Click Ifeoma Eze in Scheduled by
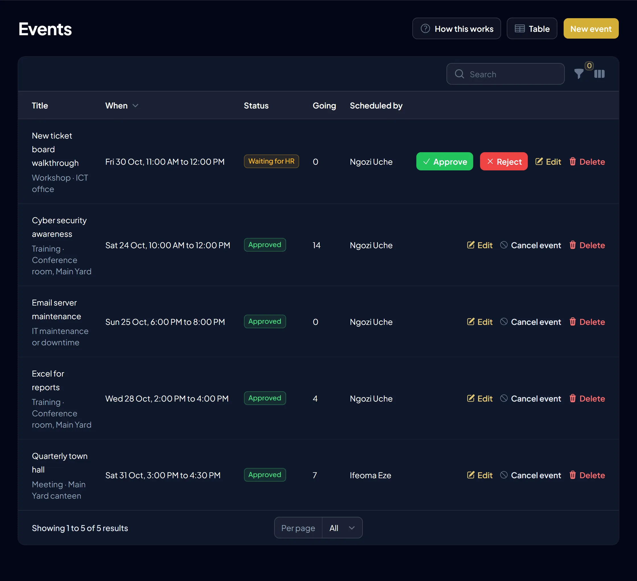637x581 pixels. pyautogui.click(x=370, y=475)
